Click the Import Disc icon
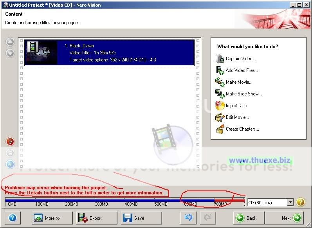Image resolution: width=312 pixels, height=228 pixels. [219, 106]
